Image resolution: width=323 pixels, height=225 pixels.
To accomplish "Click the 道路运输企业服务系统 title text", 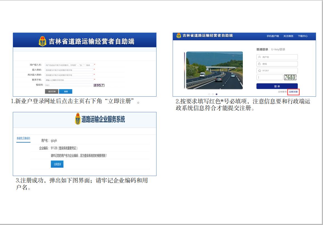I will point(103,119).
